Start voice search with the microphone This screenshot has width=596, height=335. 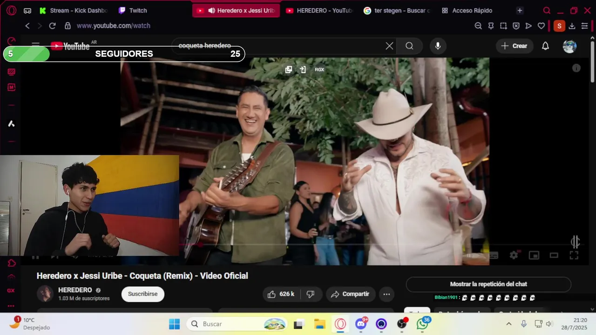coord(438,46)
